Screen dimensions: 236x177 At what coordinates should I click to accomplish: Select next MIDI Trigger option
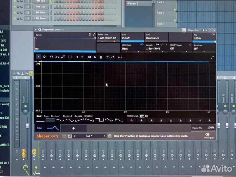(x=187, y=52)
